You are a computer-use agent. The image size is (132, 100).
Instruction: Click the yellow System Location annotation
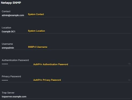tap(37, 31)
